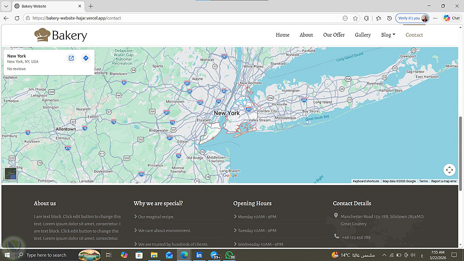
Task: Open Windows Start menu
Action: [x=7, y=255]
